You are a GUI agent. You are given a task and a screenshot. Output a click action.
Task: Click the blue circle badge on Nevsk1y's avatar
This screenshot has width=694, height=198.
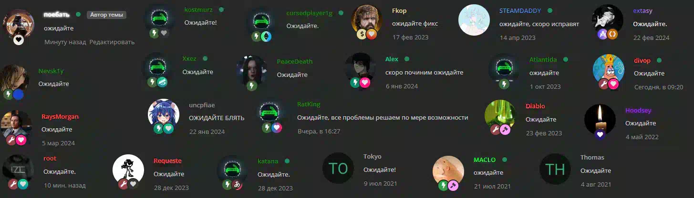pos(18,94)
